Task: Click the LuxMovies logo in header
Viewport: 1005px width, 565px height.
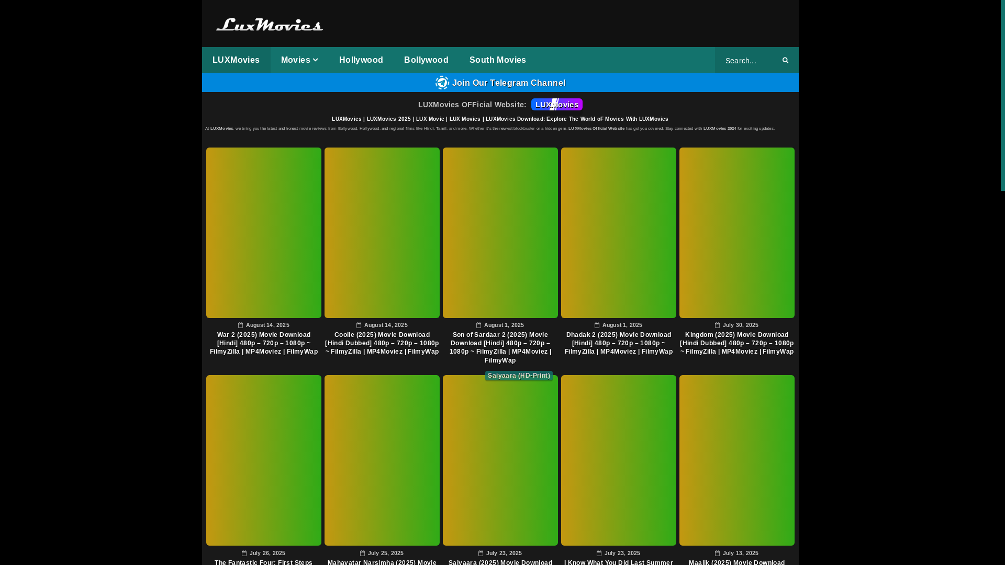Action: click(270, 25)
